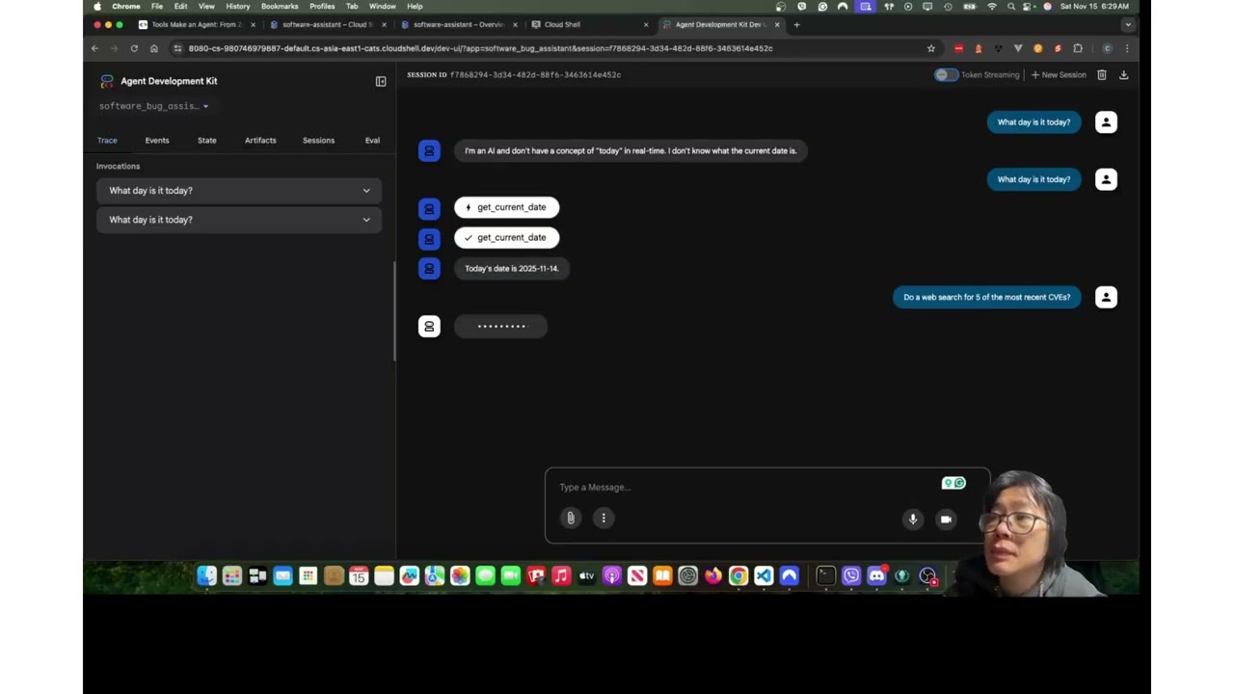The width and height of the screenshot is (1234, 694).
Task: Open Spotlight search in the menu bar
Action: coord(1011,6)
